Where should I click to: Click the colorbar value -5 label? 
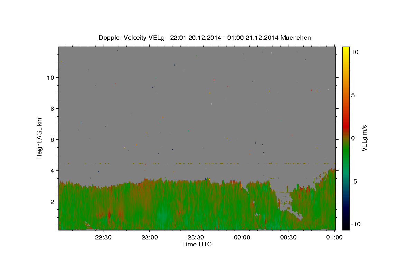[354, 181]
